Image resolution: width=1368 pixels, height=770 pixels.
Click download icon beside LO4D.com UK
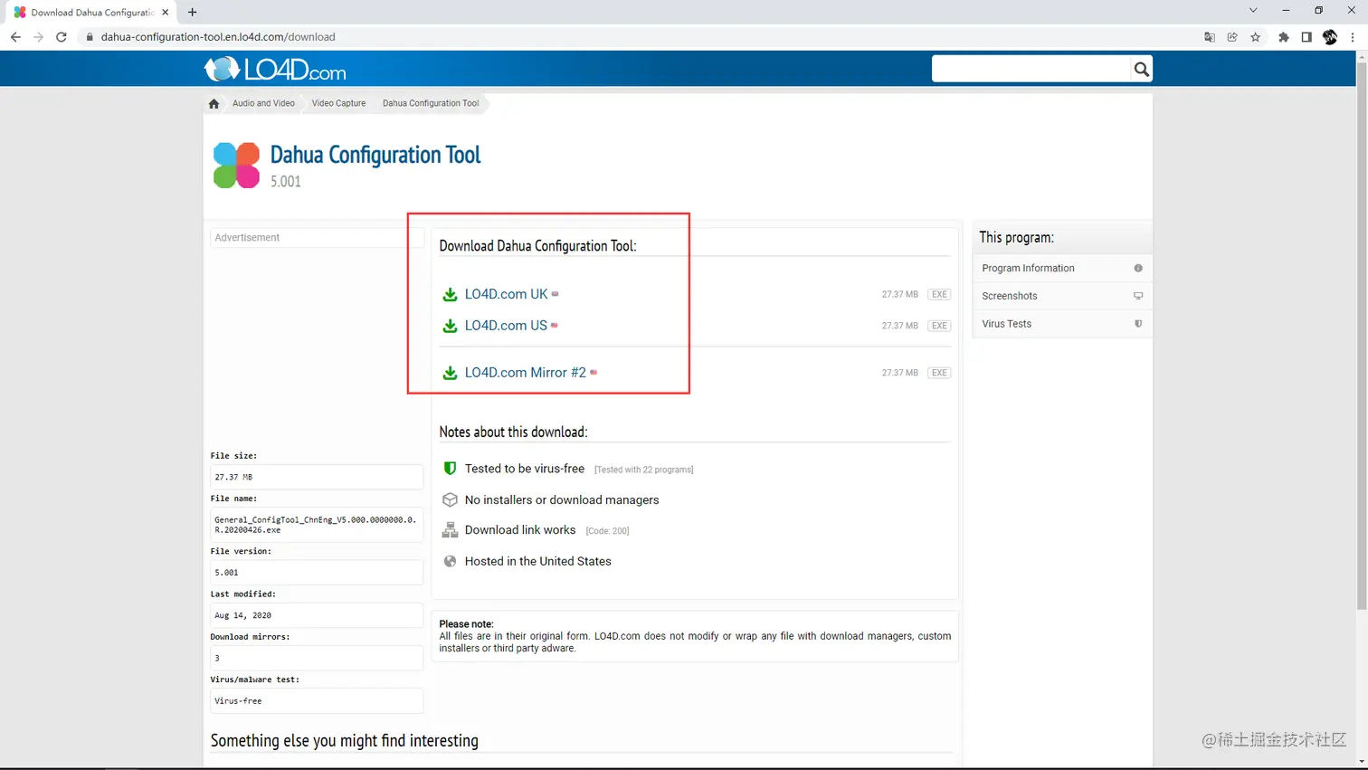point(450,294)
